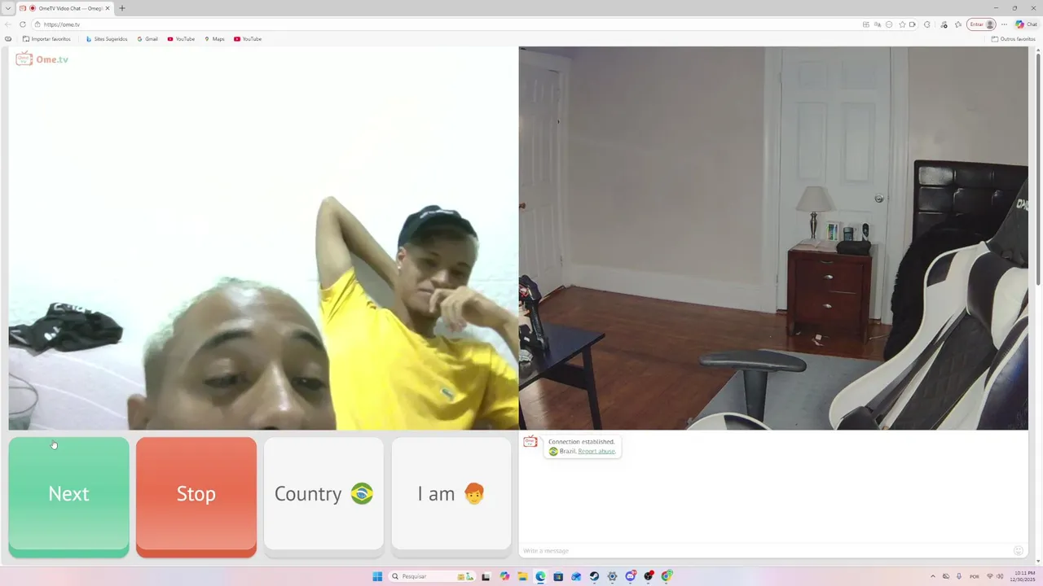Add this page to favorites star
The width and height of the screenshot is (1043, 586).
click(902, 24)
